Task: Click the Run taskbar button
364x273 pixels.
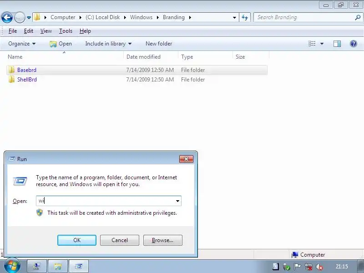Action: point(79,266)
